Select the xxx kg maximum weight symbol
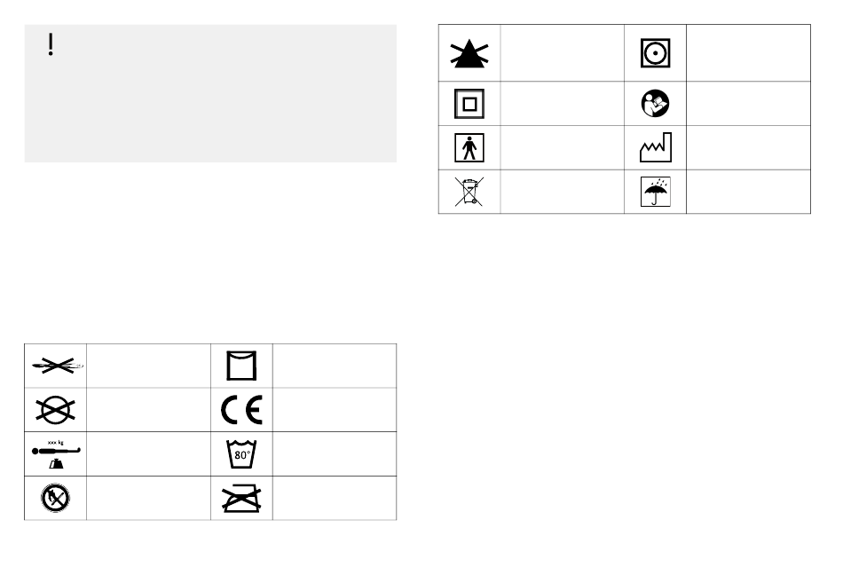843x583 pixels. click(x=56, y=454)
